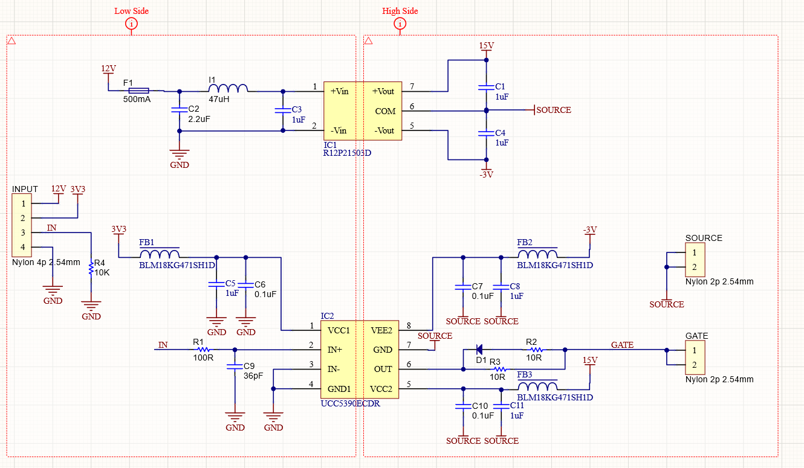Viewport: 804px width, 468px height.
Task: Select the inductor I1 coil symbol
Action: click(228, 88)
